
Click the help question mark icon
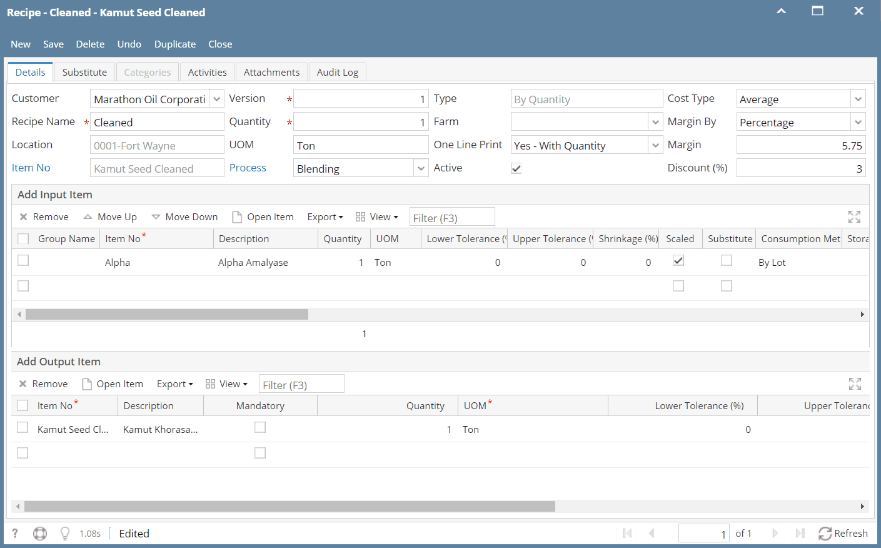14,533
